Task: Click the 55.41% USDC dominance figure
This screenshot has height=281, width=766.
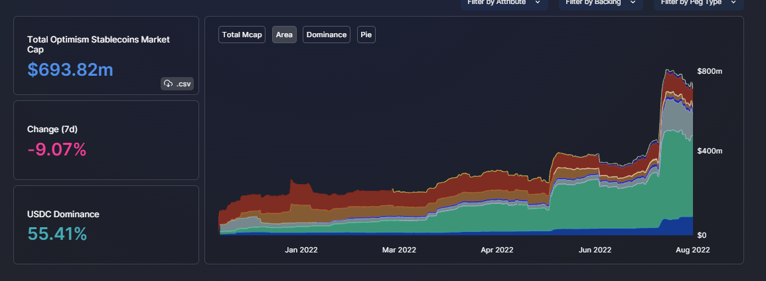Action: click(57, 234)
